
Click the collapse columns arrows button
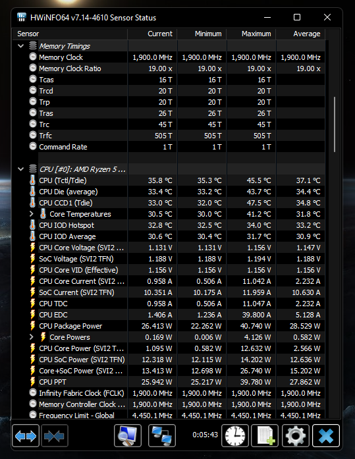point(55,436)
